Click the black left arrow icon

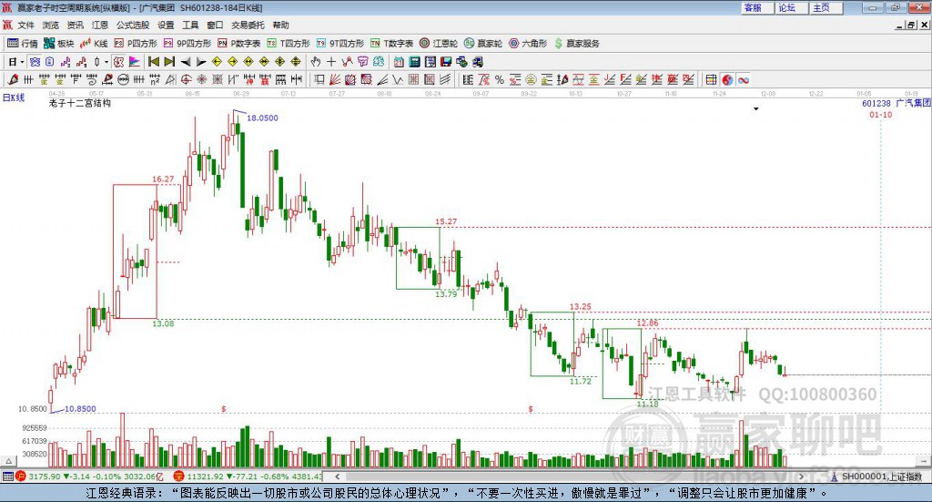coord(186,62)
